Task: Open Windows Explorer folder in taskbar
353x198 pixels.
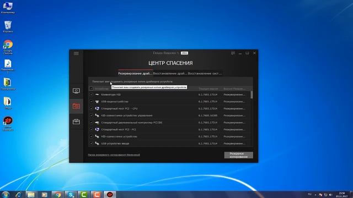Action: tap(31, 195)
